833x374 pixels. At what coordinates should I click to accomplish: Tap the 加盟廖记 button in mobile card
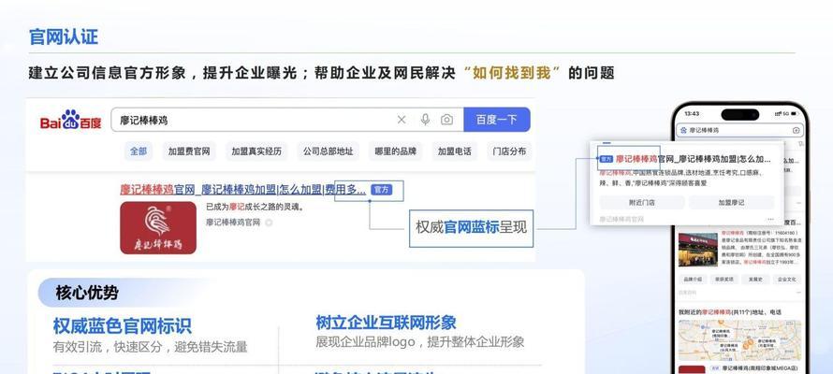(732, 203)
